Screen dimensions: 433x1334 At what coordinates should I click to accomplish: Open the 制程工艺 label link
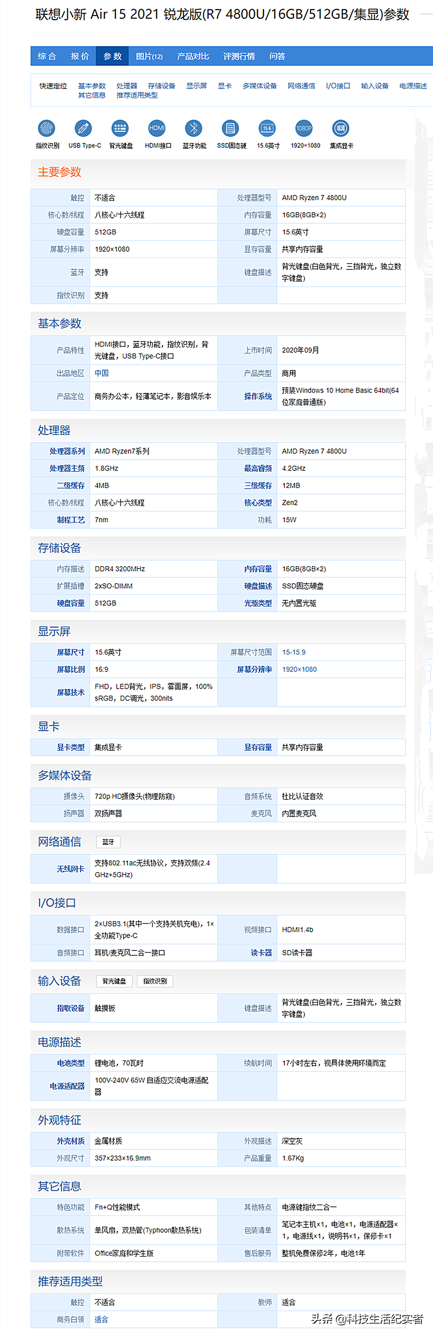[70, 520]
